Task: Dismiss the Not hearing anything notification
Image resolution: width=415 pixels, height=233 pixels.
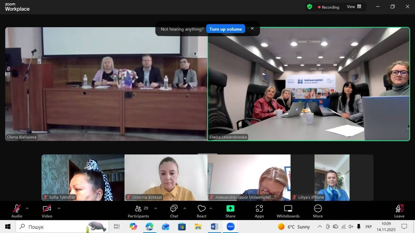Action: 252,28
